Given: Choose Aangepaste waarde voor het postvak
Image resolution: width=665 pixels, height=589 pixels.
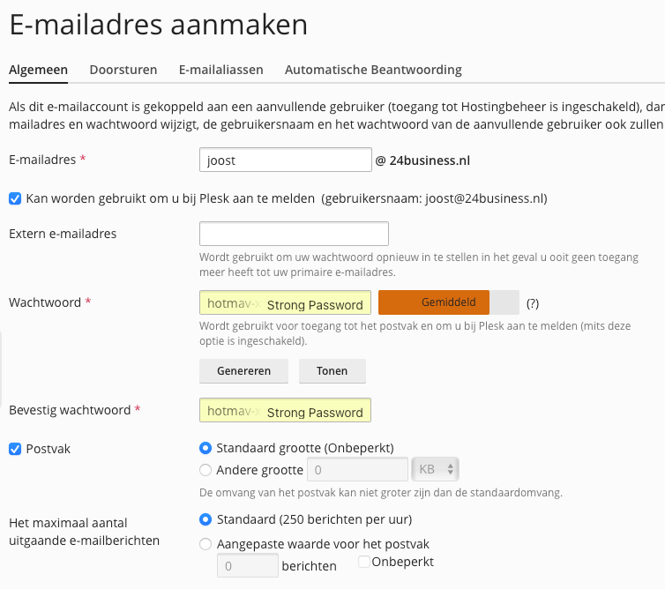Looking at the screenshot, I should [206, 544].
